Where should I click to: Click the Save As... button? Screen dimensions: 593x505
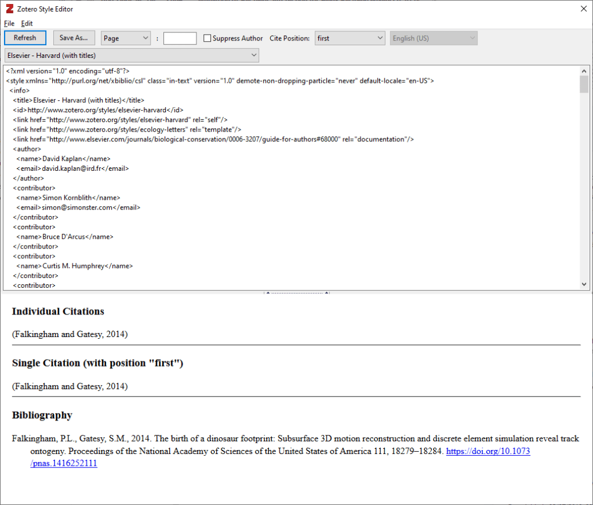pos(74,38)
